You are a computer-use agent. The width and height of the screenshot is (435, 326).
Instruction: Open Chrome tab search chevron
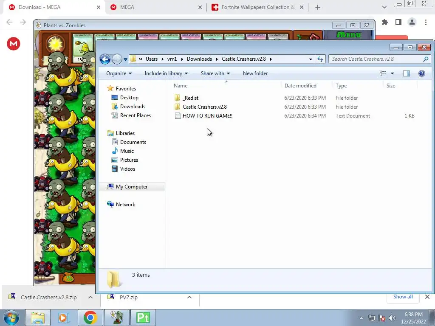point(384,7)
